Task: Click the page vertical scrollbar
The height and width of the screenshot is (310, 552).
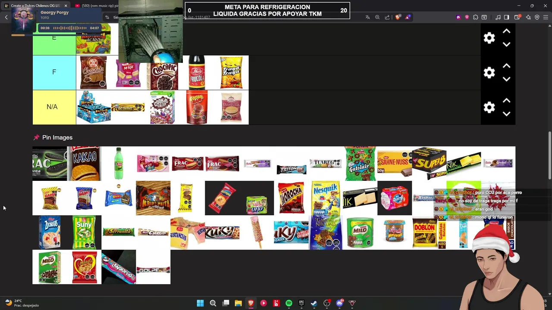Action: (x=550, y=156)
